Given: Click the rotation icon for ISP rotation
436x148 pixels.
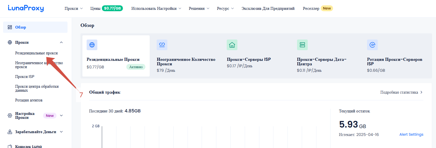Looking at the screenshot, I should pos(372,45).
